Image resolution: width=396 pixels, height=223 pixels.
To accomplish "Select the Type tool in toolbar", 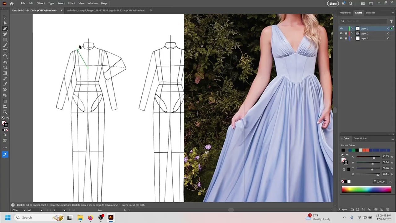I will [5, 51].
